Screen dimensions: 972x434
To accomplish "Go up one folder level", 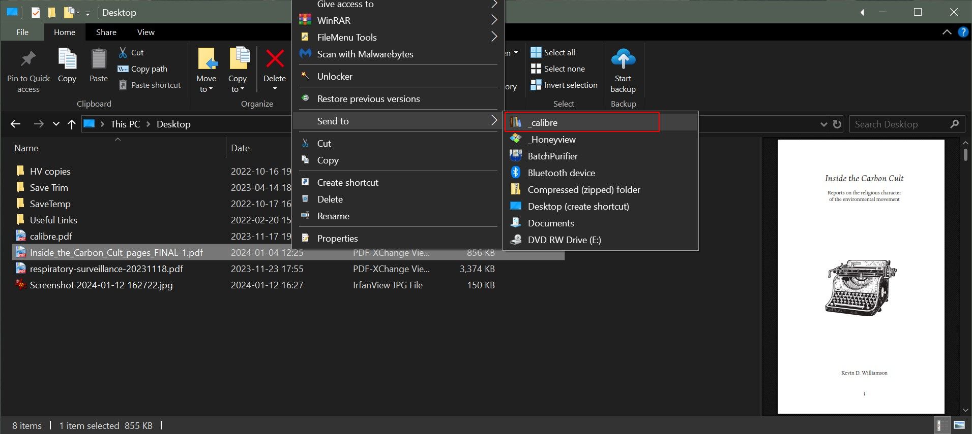I will [72, 124].
